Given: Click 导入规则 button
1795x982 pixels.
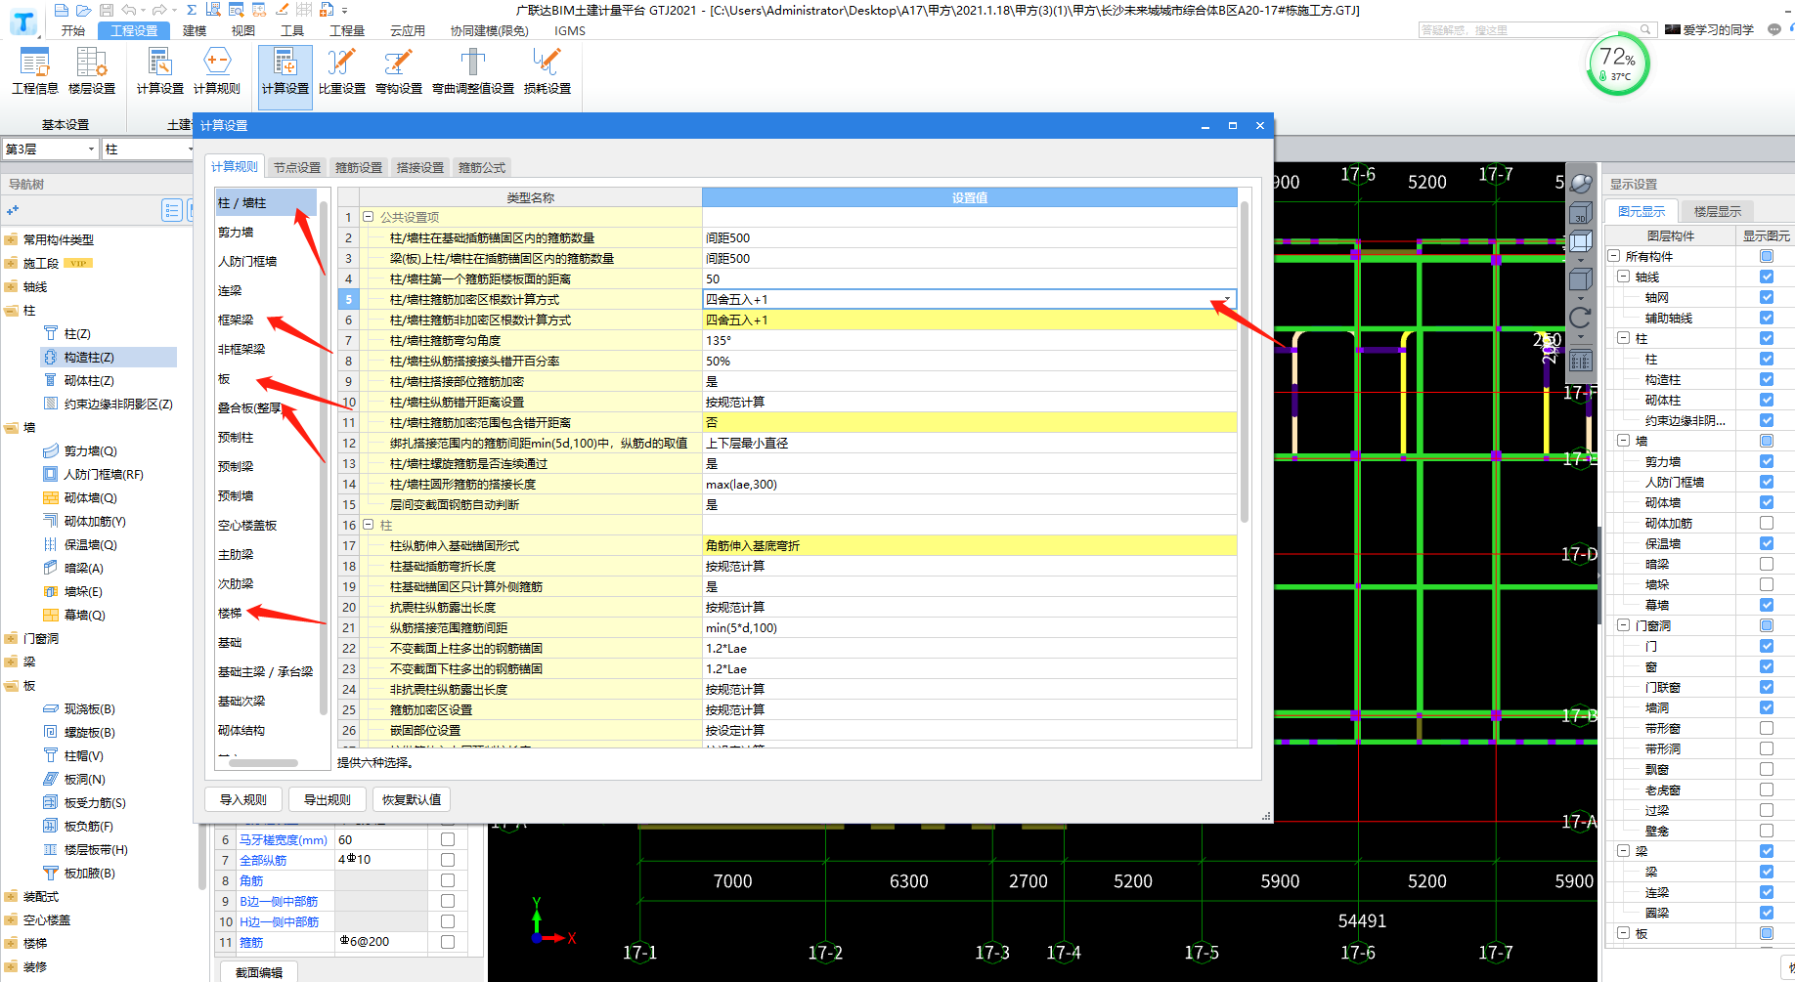Looking at the screenshot, I should point(243,799).
